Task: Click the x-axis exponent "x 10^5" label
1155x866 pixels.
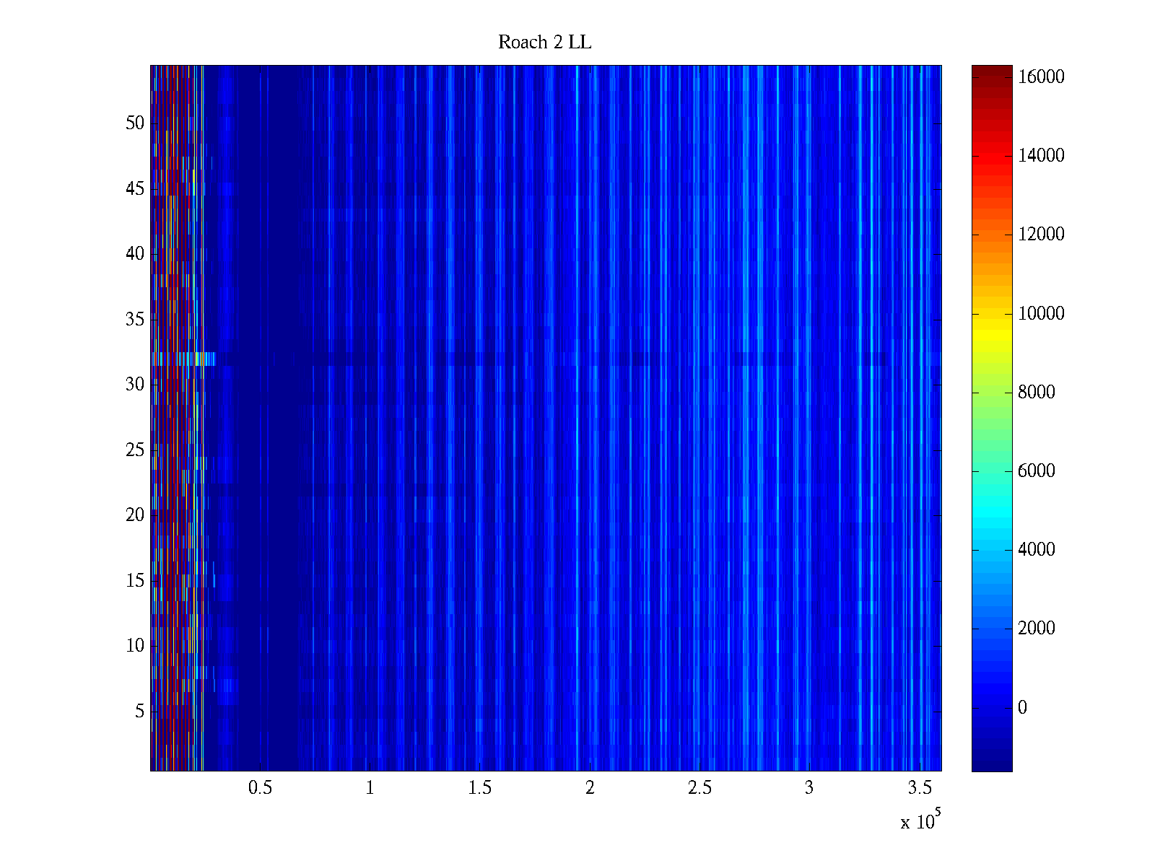Action: (920, 821)
